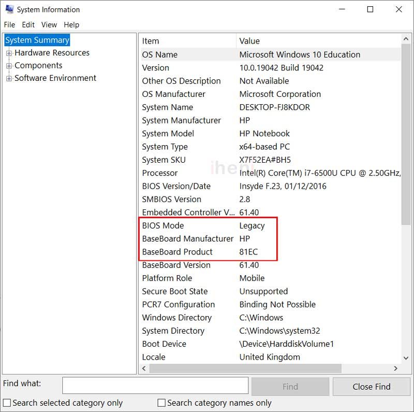Select the SMBIOS Version row
414x412 pixels.
(x=270, y=200)
